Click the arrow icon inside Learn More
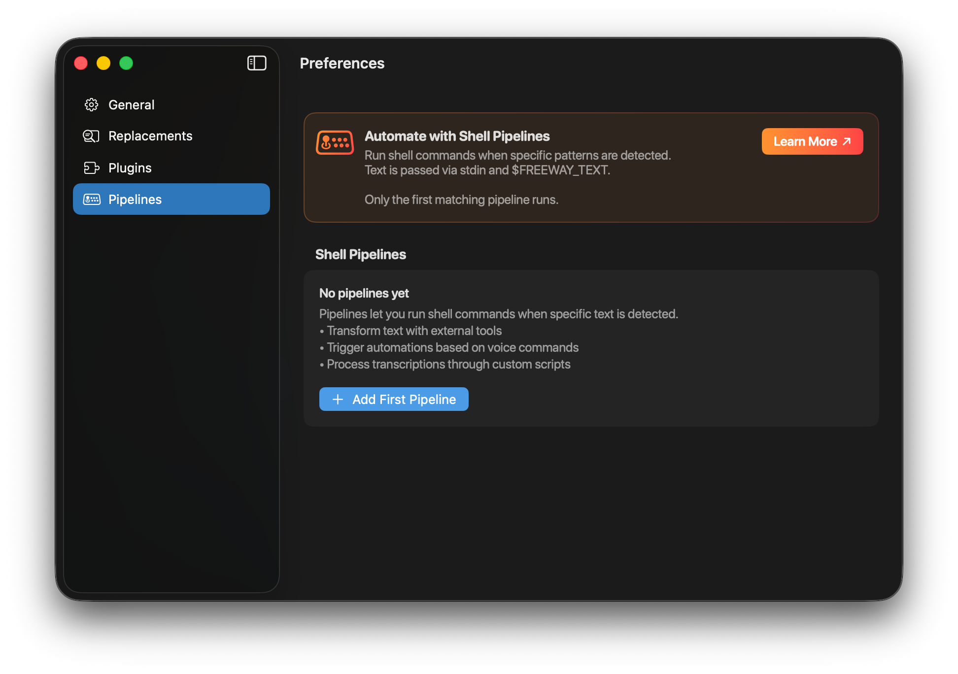This screenshot has height=674, width=958. tap(846, 141)
